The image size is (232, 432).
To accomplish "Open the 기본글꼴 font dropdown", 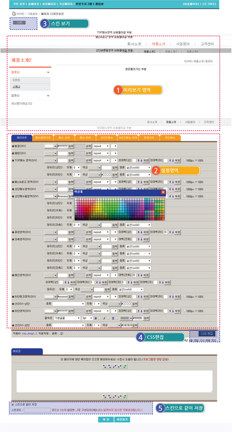I will click(x=66, y=318).
